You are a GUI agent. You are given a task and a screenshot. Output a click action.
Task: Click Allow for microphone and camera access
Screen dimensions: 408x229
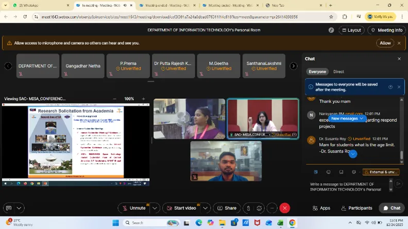[385, 43]
